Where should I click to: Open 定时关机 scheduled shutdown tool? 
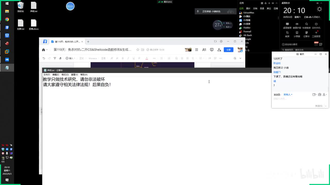pos(316,25)
